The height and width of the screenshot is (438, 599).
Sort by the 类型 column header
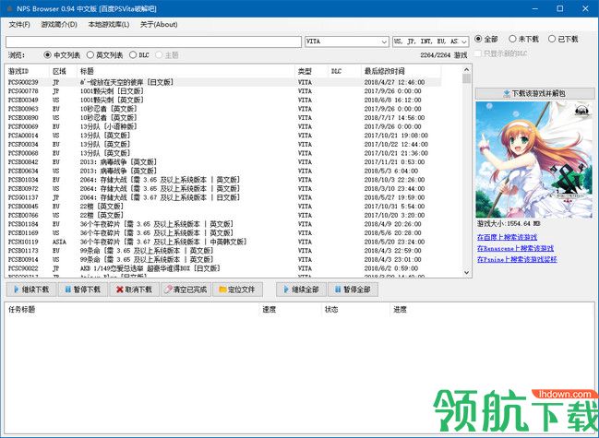coord(311,71)
